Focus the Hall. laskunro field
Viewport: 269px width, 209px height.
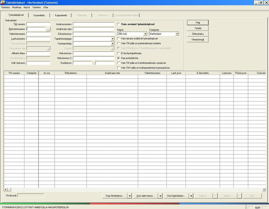point(38,63)
